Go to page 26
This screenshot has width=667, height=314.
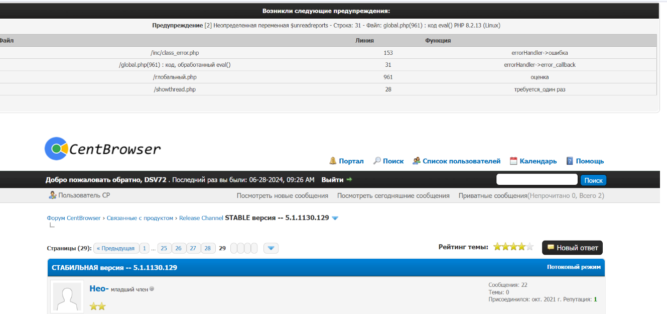(179, 248)
